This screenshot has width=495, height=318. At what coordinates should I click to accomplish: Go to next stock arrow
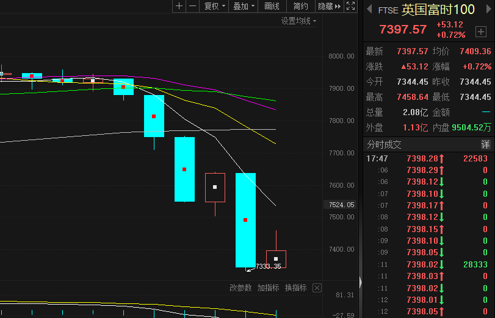pyautogui.click(x=487, y=9)
